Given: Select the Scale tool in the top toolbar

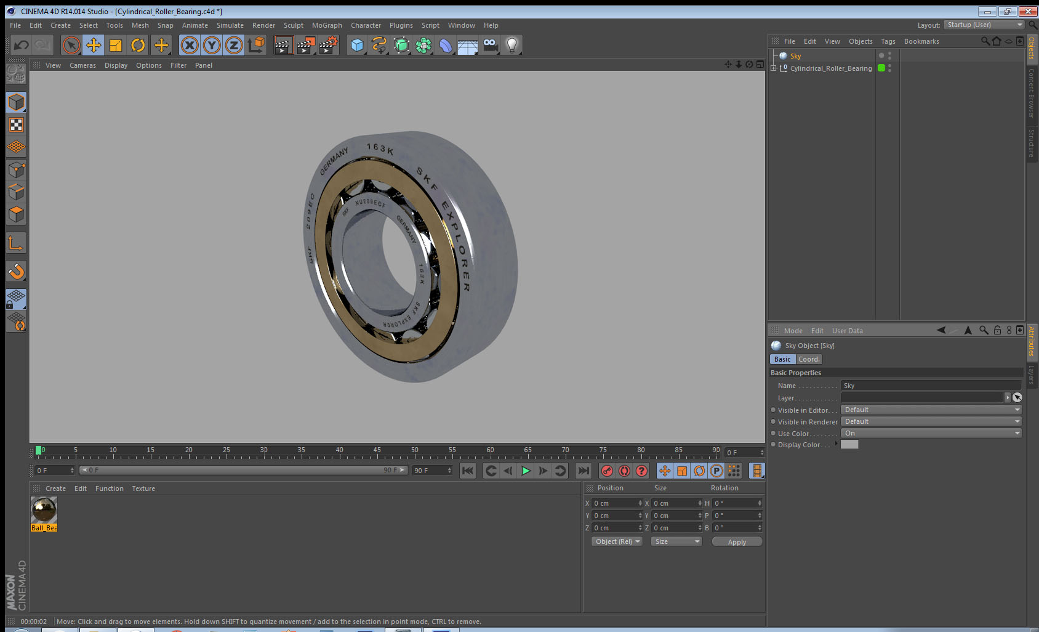Looking at the screenshot, I should click(x=116, y=45).
